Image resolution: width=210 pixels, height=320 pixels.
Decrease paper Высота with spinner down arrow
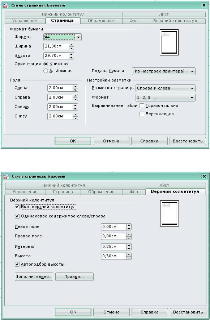pos(71,58)
